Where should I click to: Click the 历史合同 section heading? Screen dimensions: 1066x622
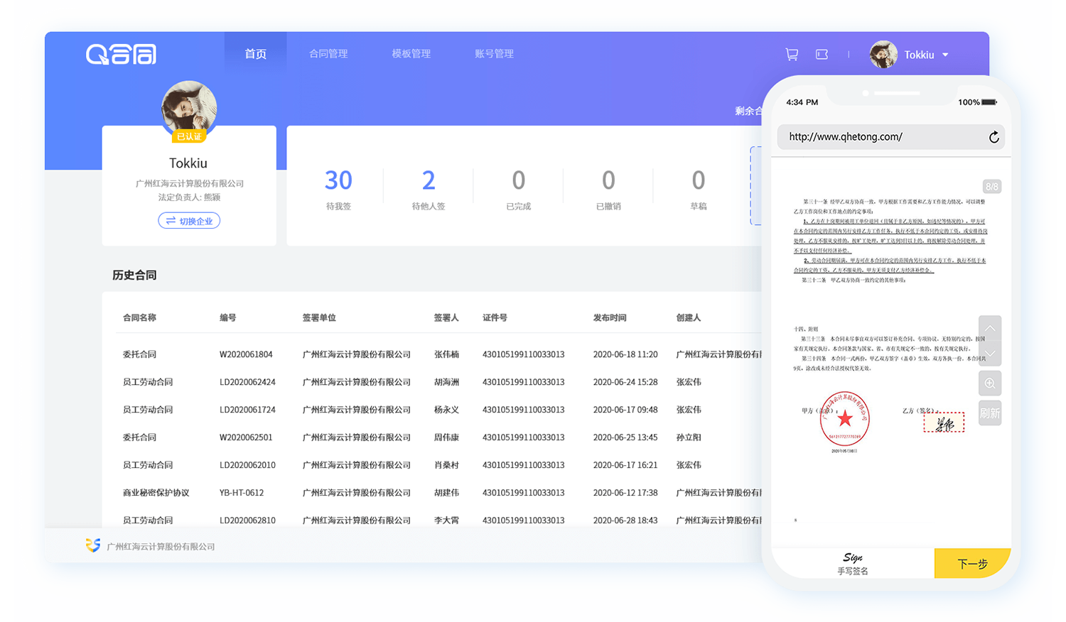tap(134, 275)
